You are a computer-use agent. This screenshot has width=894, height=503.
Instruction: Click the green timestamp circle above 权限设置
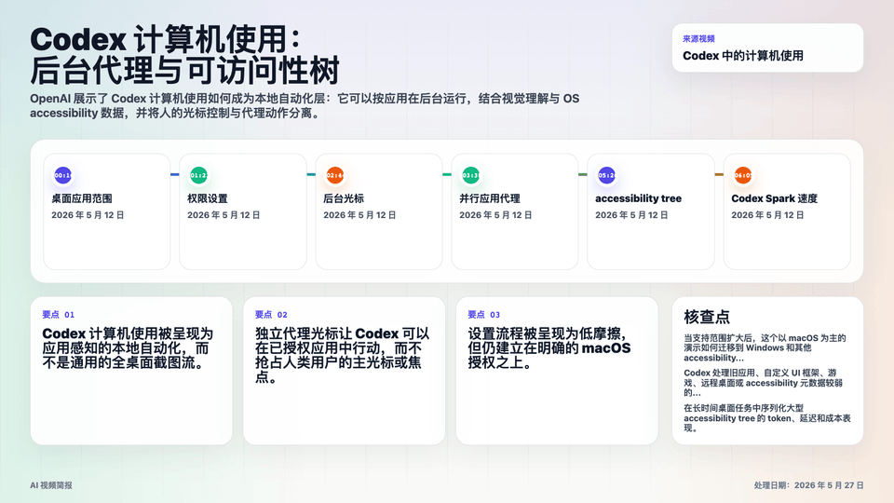pyautogui.click(x=198, y=175)
